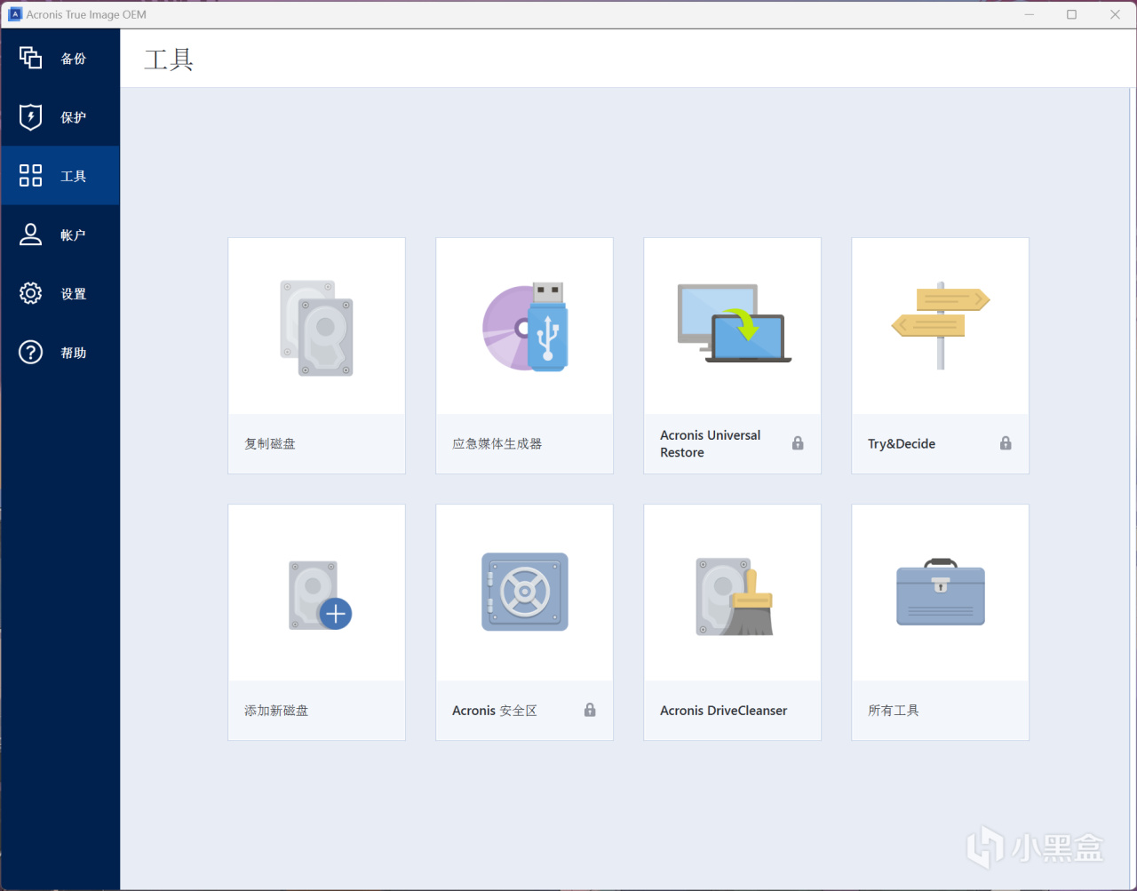Click the Acronis Universal Restore computers icon

click(734, 323)
